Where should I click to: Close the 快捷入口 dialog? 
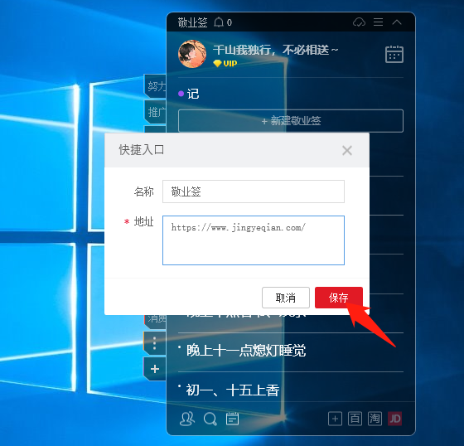[347, 150]
